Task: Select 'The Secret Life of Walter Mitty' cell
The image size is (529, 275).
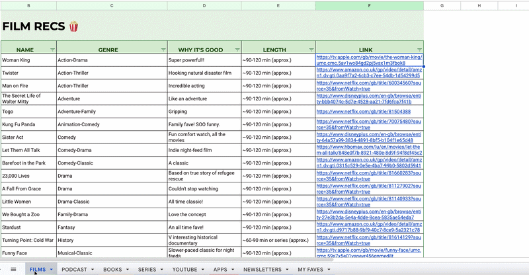Action: [28, 98]
